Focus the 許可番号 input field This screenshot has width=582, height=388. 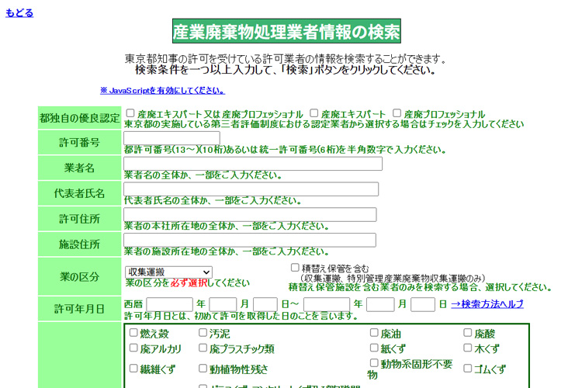tap(171, 138)
